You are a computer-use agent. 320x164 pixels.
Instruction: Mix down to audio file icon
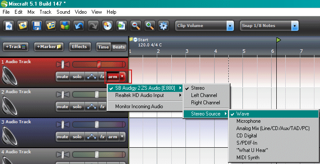pyautogui.click(x=121, y=26)
